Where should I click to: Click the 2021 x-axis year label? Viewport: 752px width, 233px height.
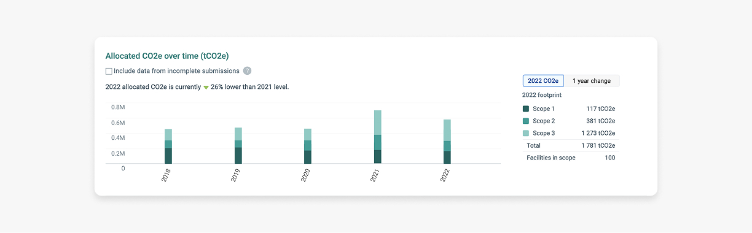point(375,177)
